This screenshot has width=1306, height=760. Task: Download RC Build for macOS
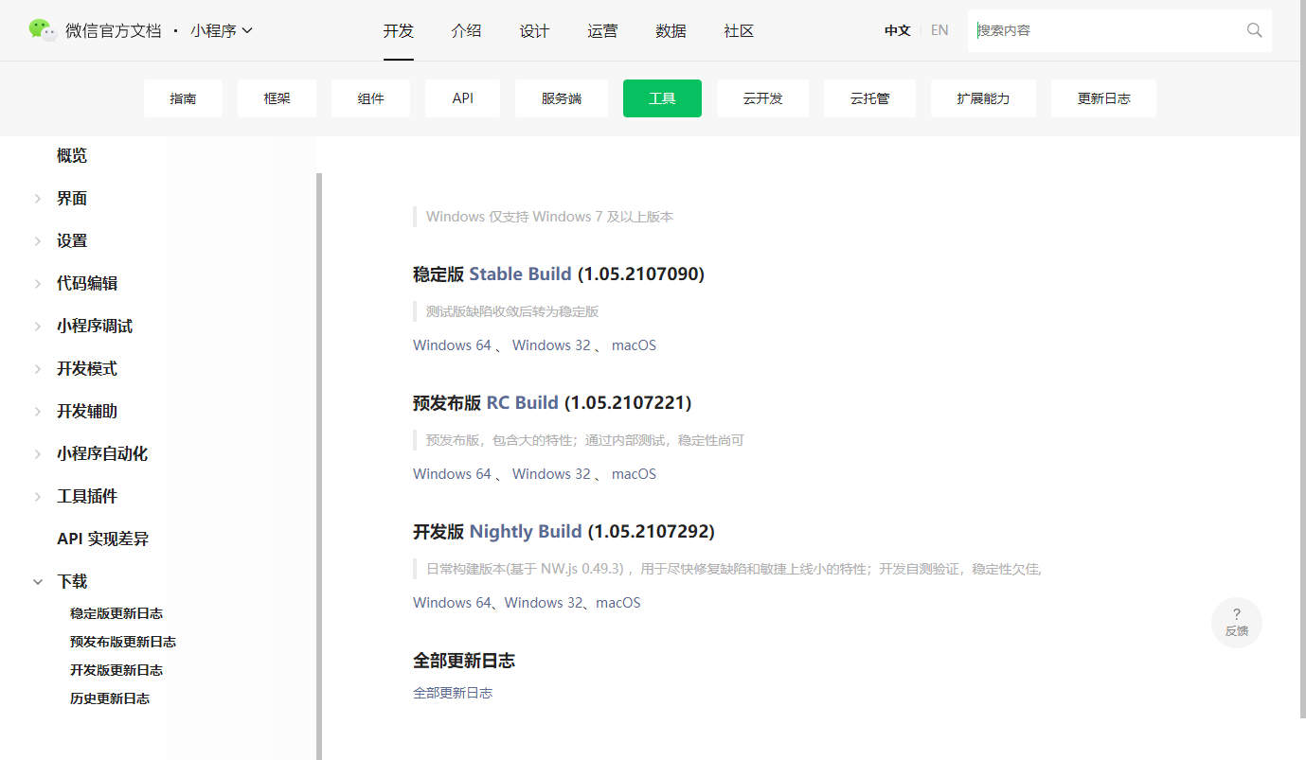(634, 474)
